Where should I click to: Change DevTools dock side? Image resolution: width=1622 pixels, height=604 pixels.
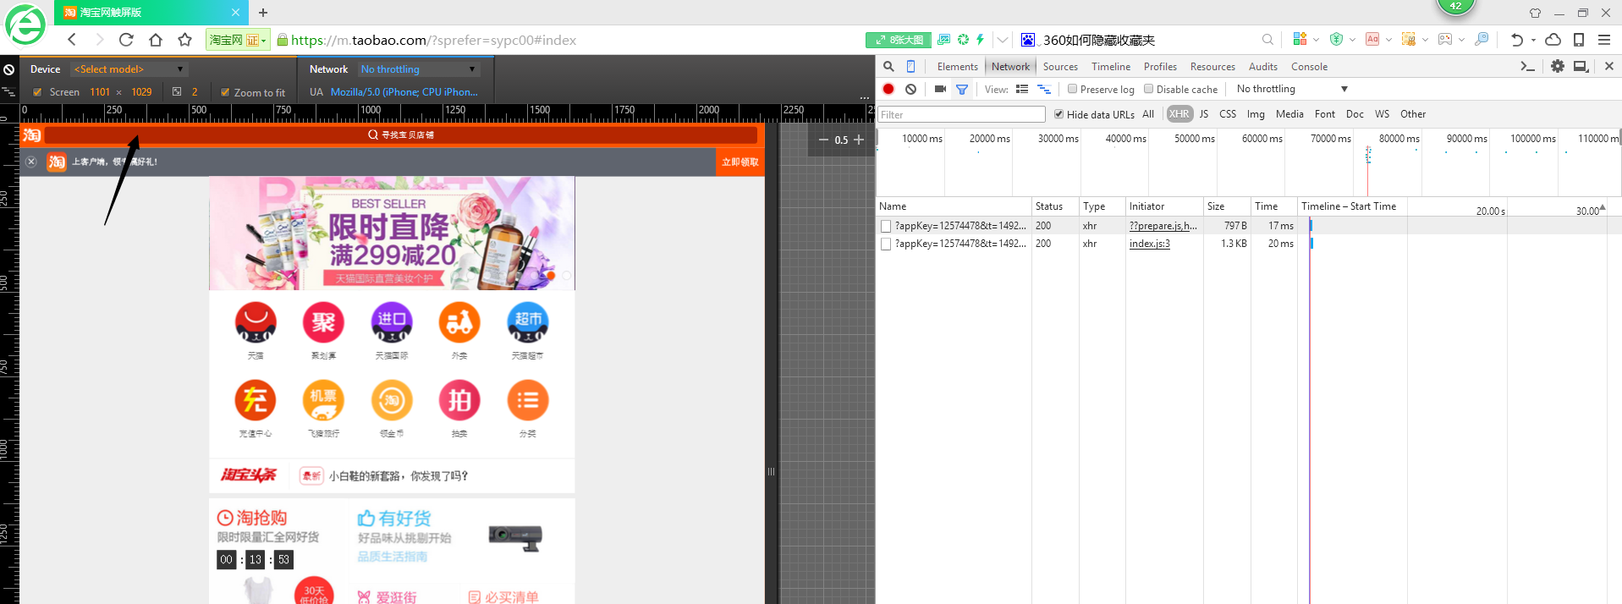pos(1581,67)
